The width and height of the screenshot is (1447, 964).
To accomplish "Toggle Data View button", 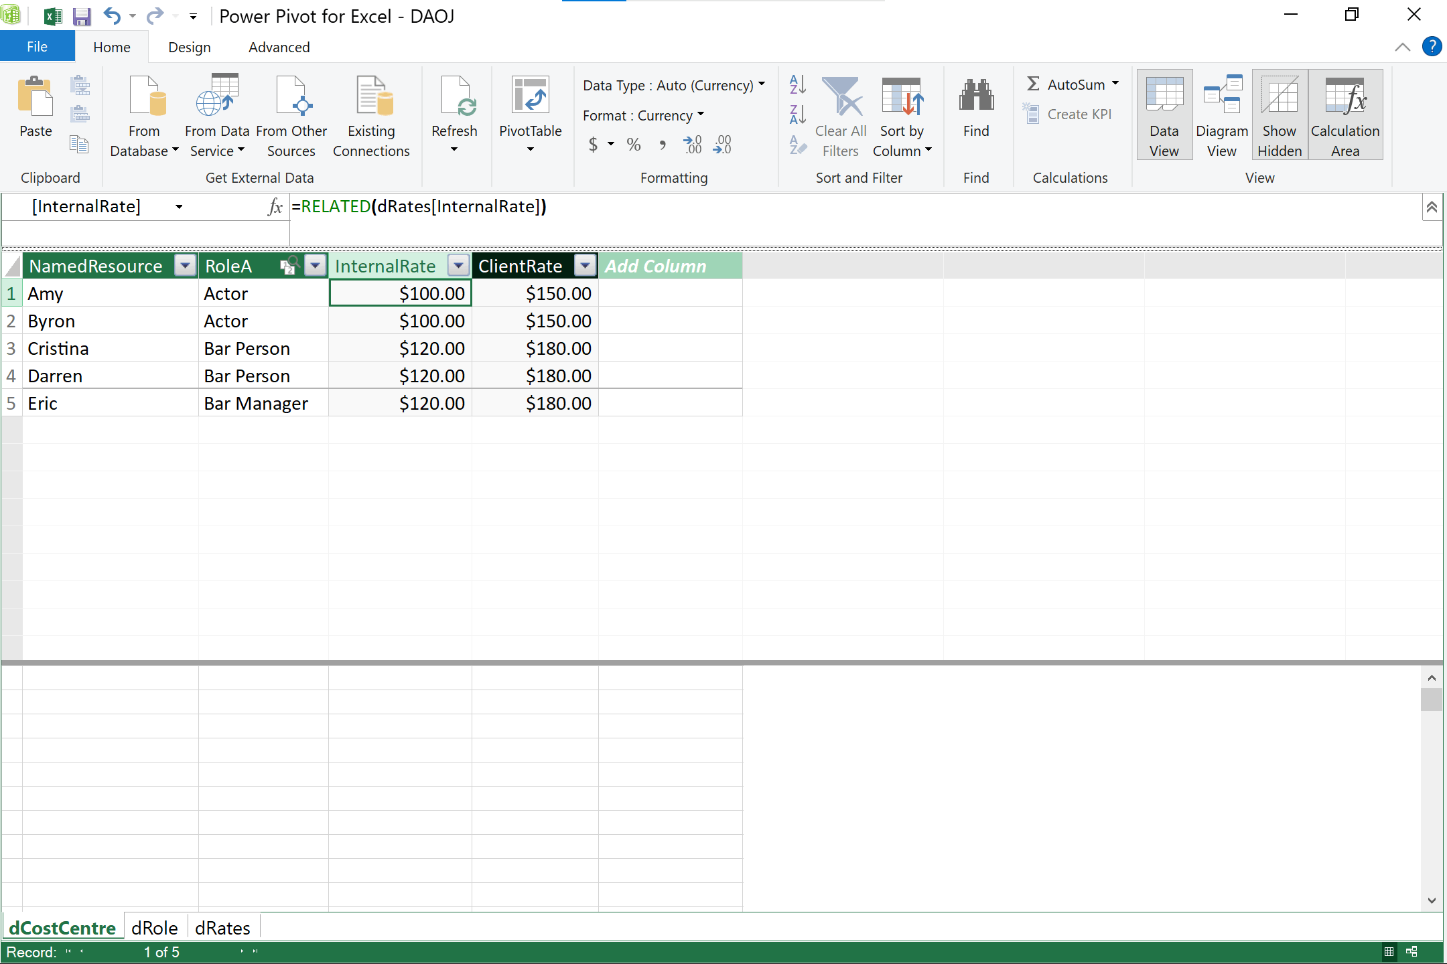I will 1164,116.
